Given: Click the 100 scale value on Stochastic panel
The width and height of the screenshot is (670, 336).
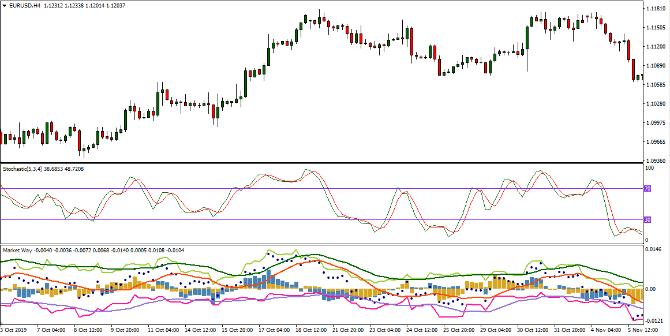Looking at the screenshot, I should (649, 167).
